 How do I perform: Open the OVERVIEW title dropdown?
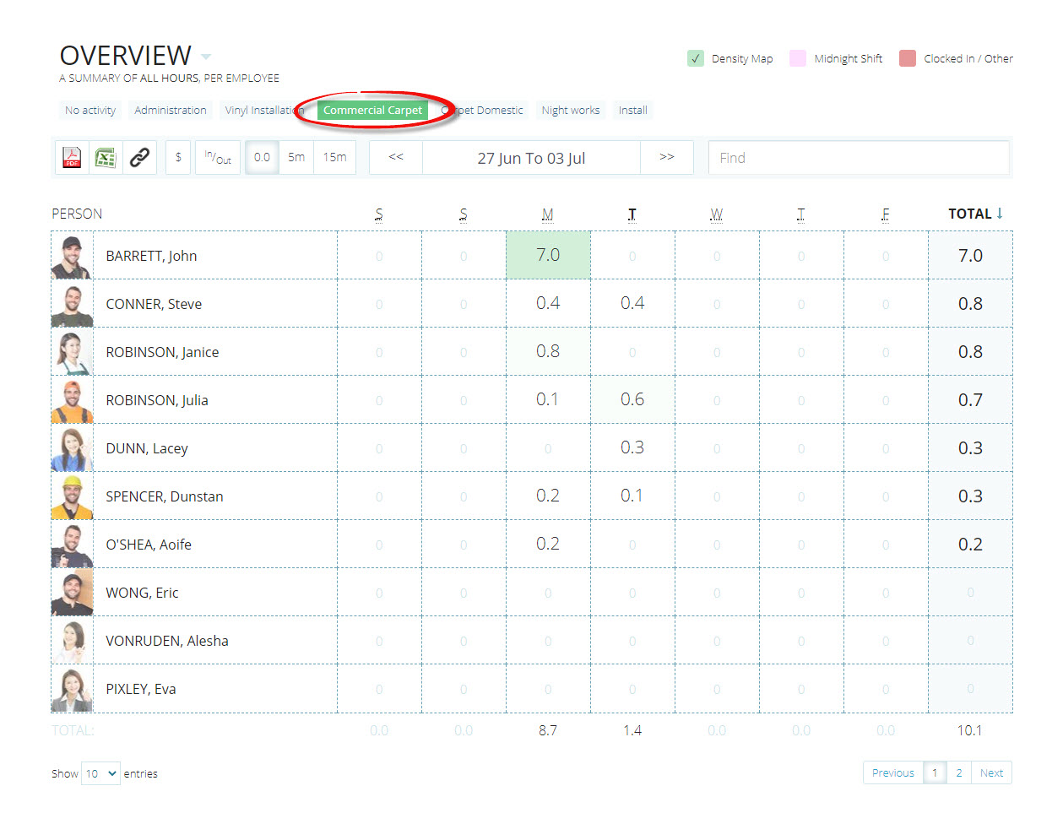click(206, 57)
